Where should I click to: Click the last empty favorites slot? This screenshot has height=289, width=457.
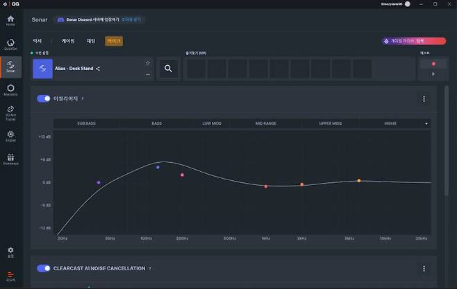pos(363,69)
